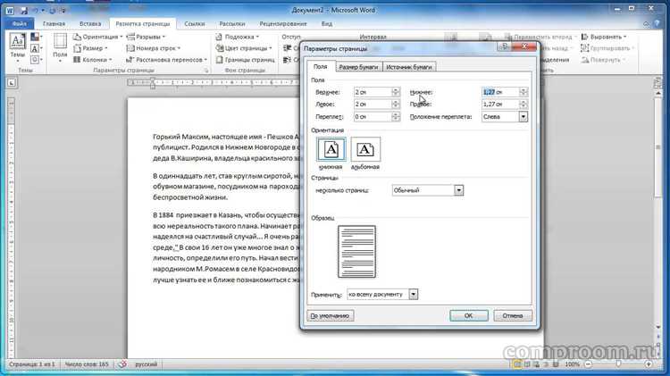Click the По умолчанию button
670x376 pixels.
pyautogui.click(x=330, y=316)
